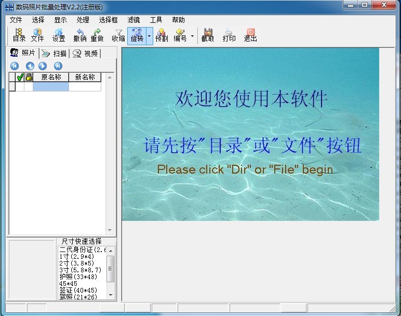The image size is (401, 316).
Task: Expand the 旋转 rotate dropdown arrow
Action: click(x=149, y=36)
